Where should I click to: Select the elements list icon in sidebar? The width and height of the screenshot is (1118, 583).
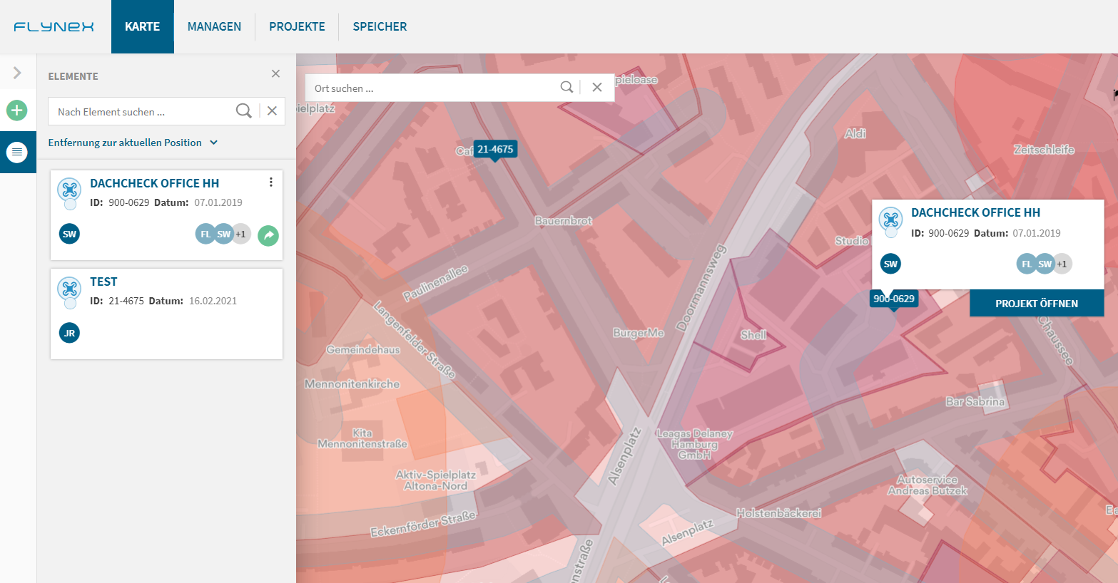point(17,152)
